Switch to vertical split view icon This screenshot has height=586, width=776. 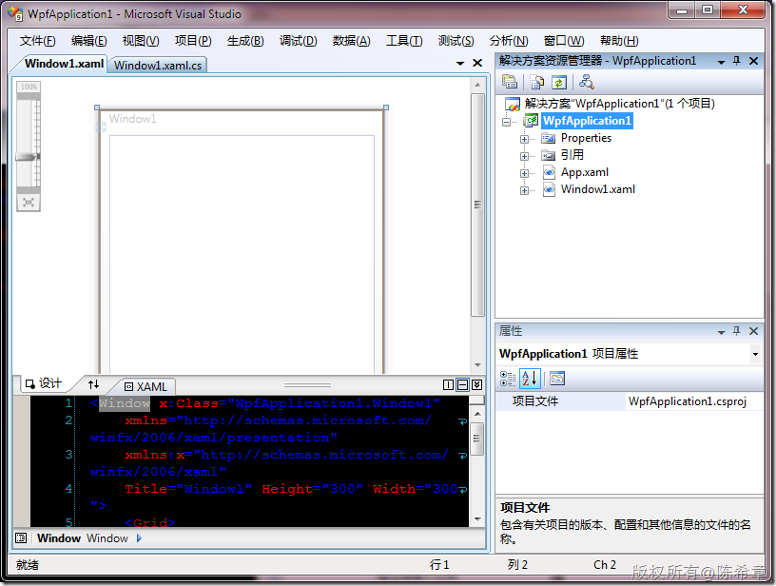tap(448, 384)
